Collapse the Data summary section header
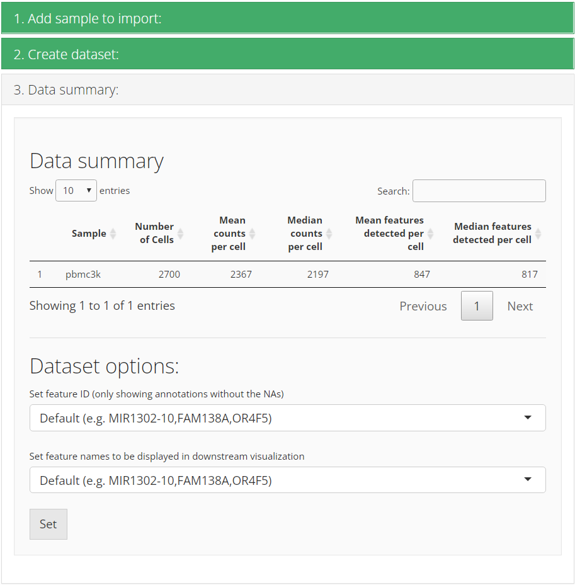The image size is (575, 585). coord(287,90)
